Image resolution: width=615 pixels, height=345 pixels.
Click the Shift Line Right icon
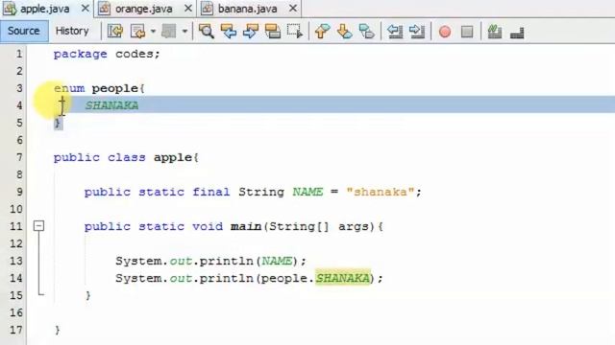coord(417,32)
